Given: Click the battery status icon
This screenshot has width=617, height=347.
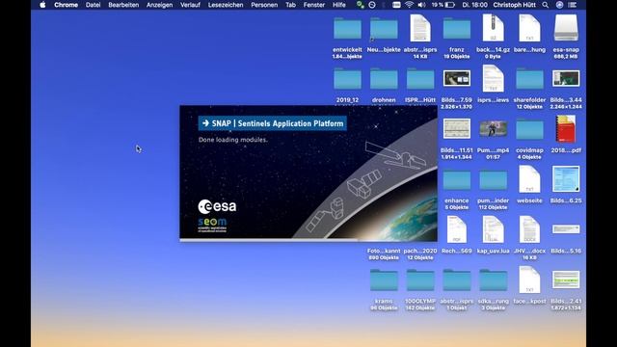Looking at the screenshot, I should pyautogui.click(x=450, y=5).
